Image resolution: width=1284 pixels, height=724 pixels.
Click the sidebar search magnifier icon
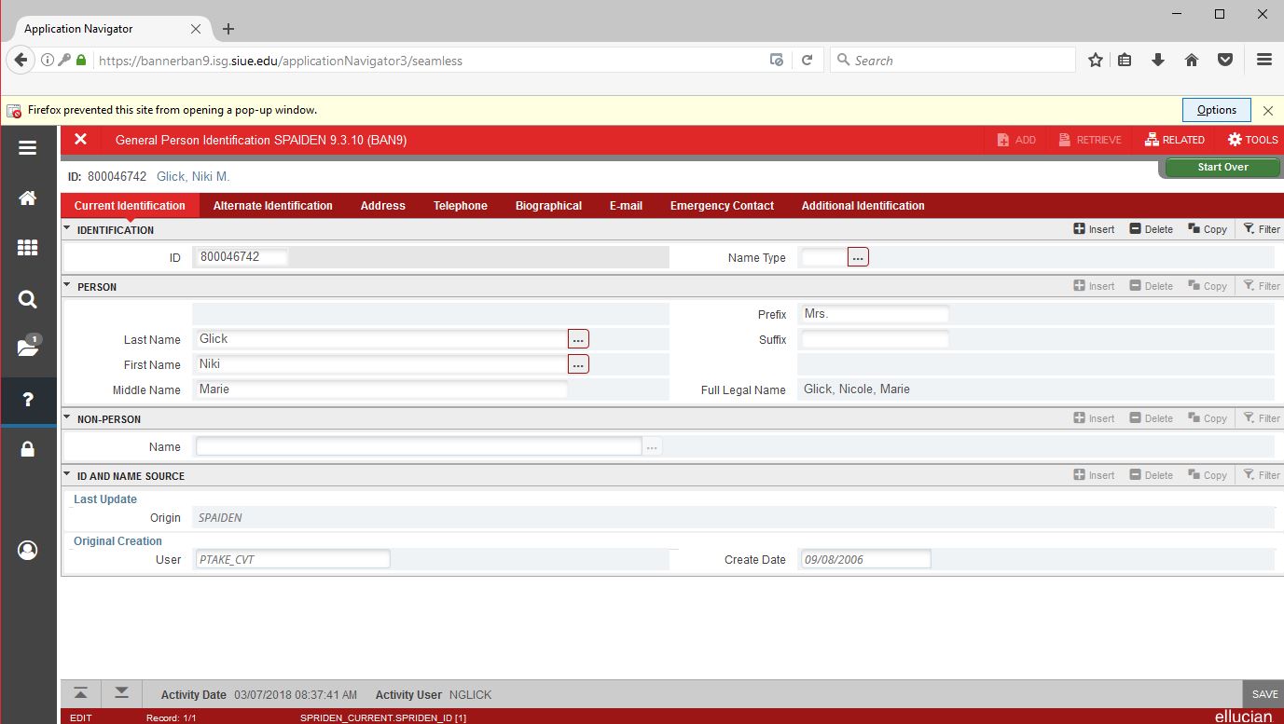tap(28, 299)
